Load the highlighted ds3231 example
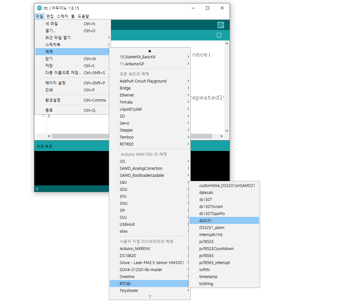The width and height of the screenshot is (354, 301). click(224, 220)
